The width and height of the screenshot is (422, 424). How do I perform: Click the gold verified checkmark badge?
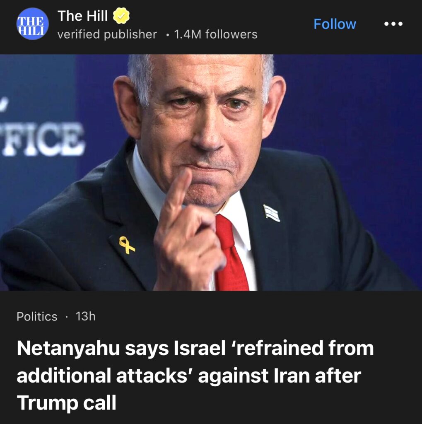121,16
